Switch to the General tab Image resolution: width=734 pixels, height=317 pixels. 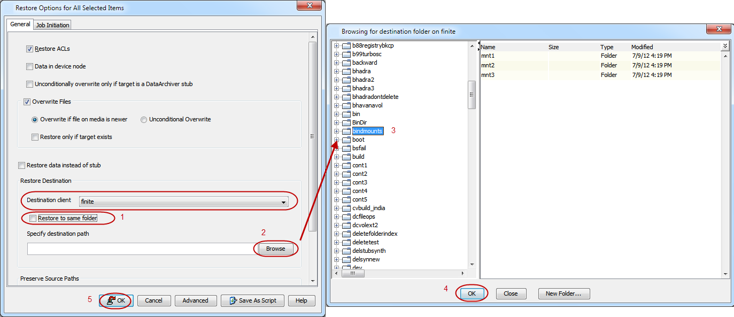coord(20,24)
